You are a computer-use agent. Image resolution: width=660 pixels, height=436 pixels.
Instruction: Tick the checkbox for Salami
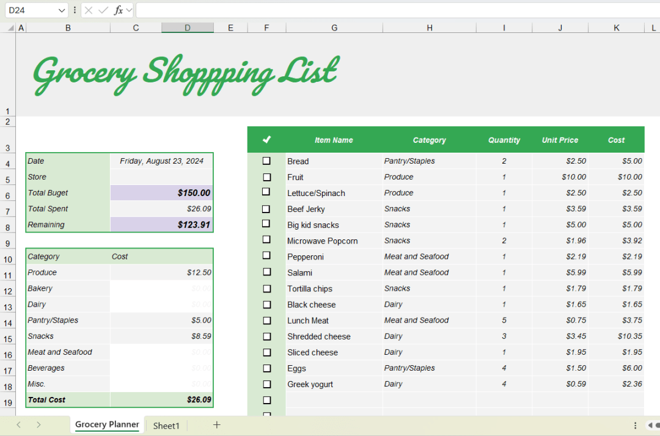tap(266, 272)
